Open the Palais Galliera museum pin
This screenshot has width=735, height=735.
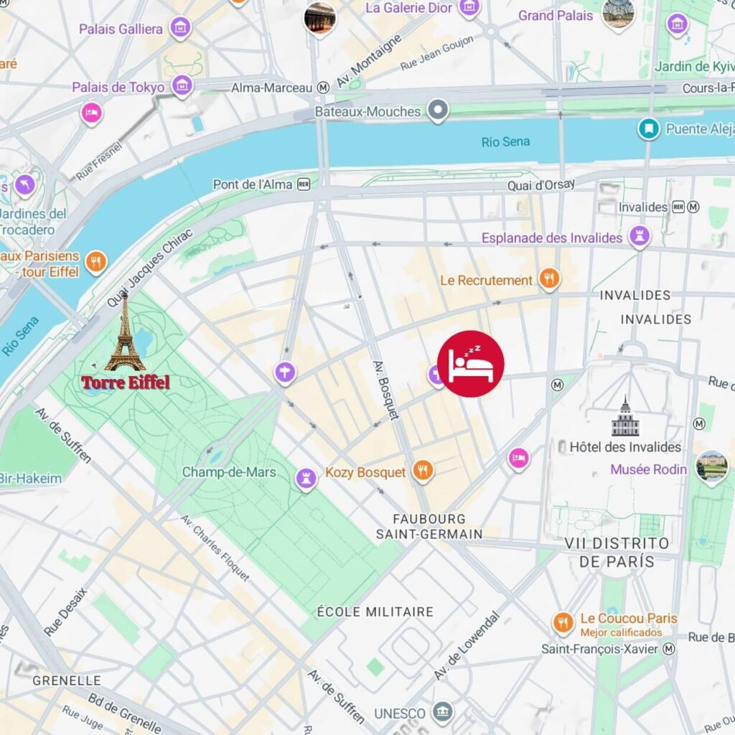point(180,28)
